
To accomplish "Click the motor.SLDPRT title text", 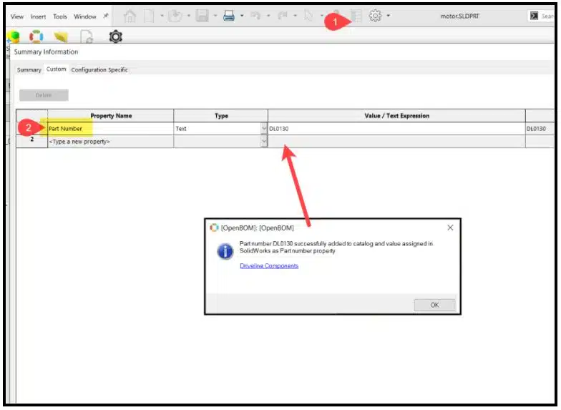I will pos(459,16).
